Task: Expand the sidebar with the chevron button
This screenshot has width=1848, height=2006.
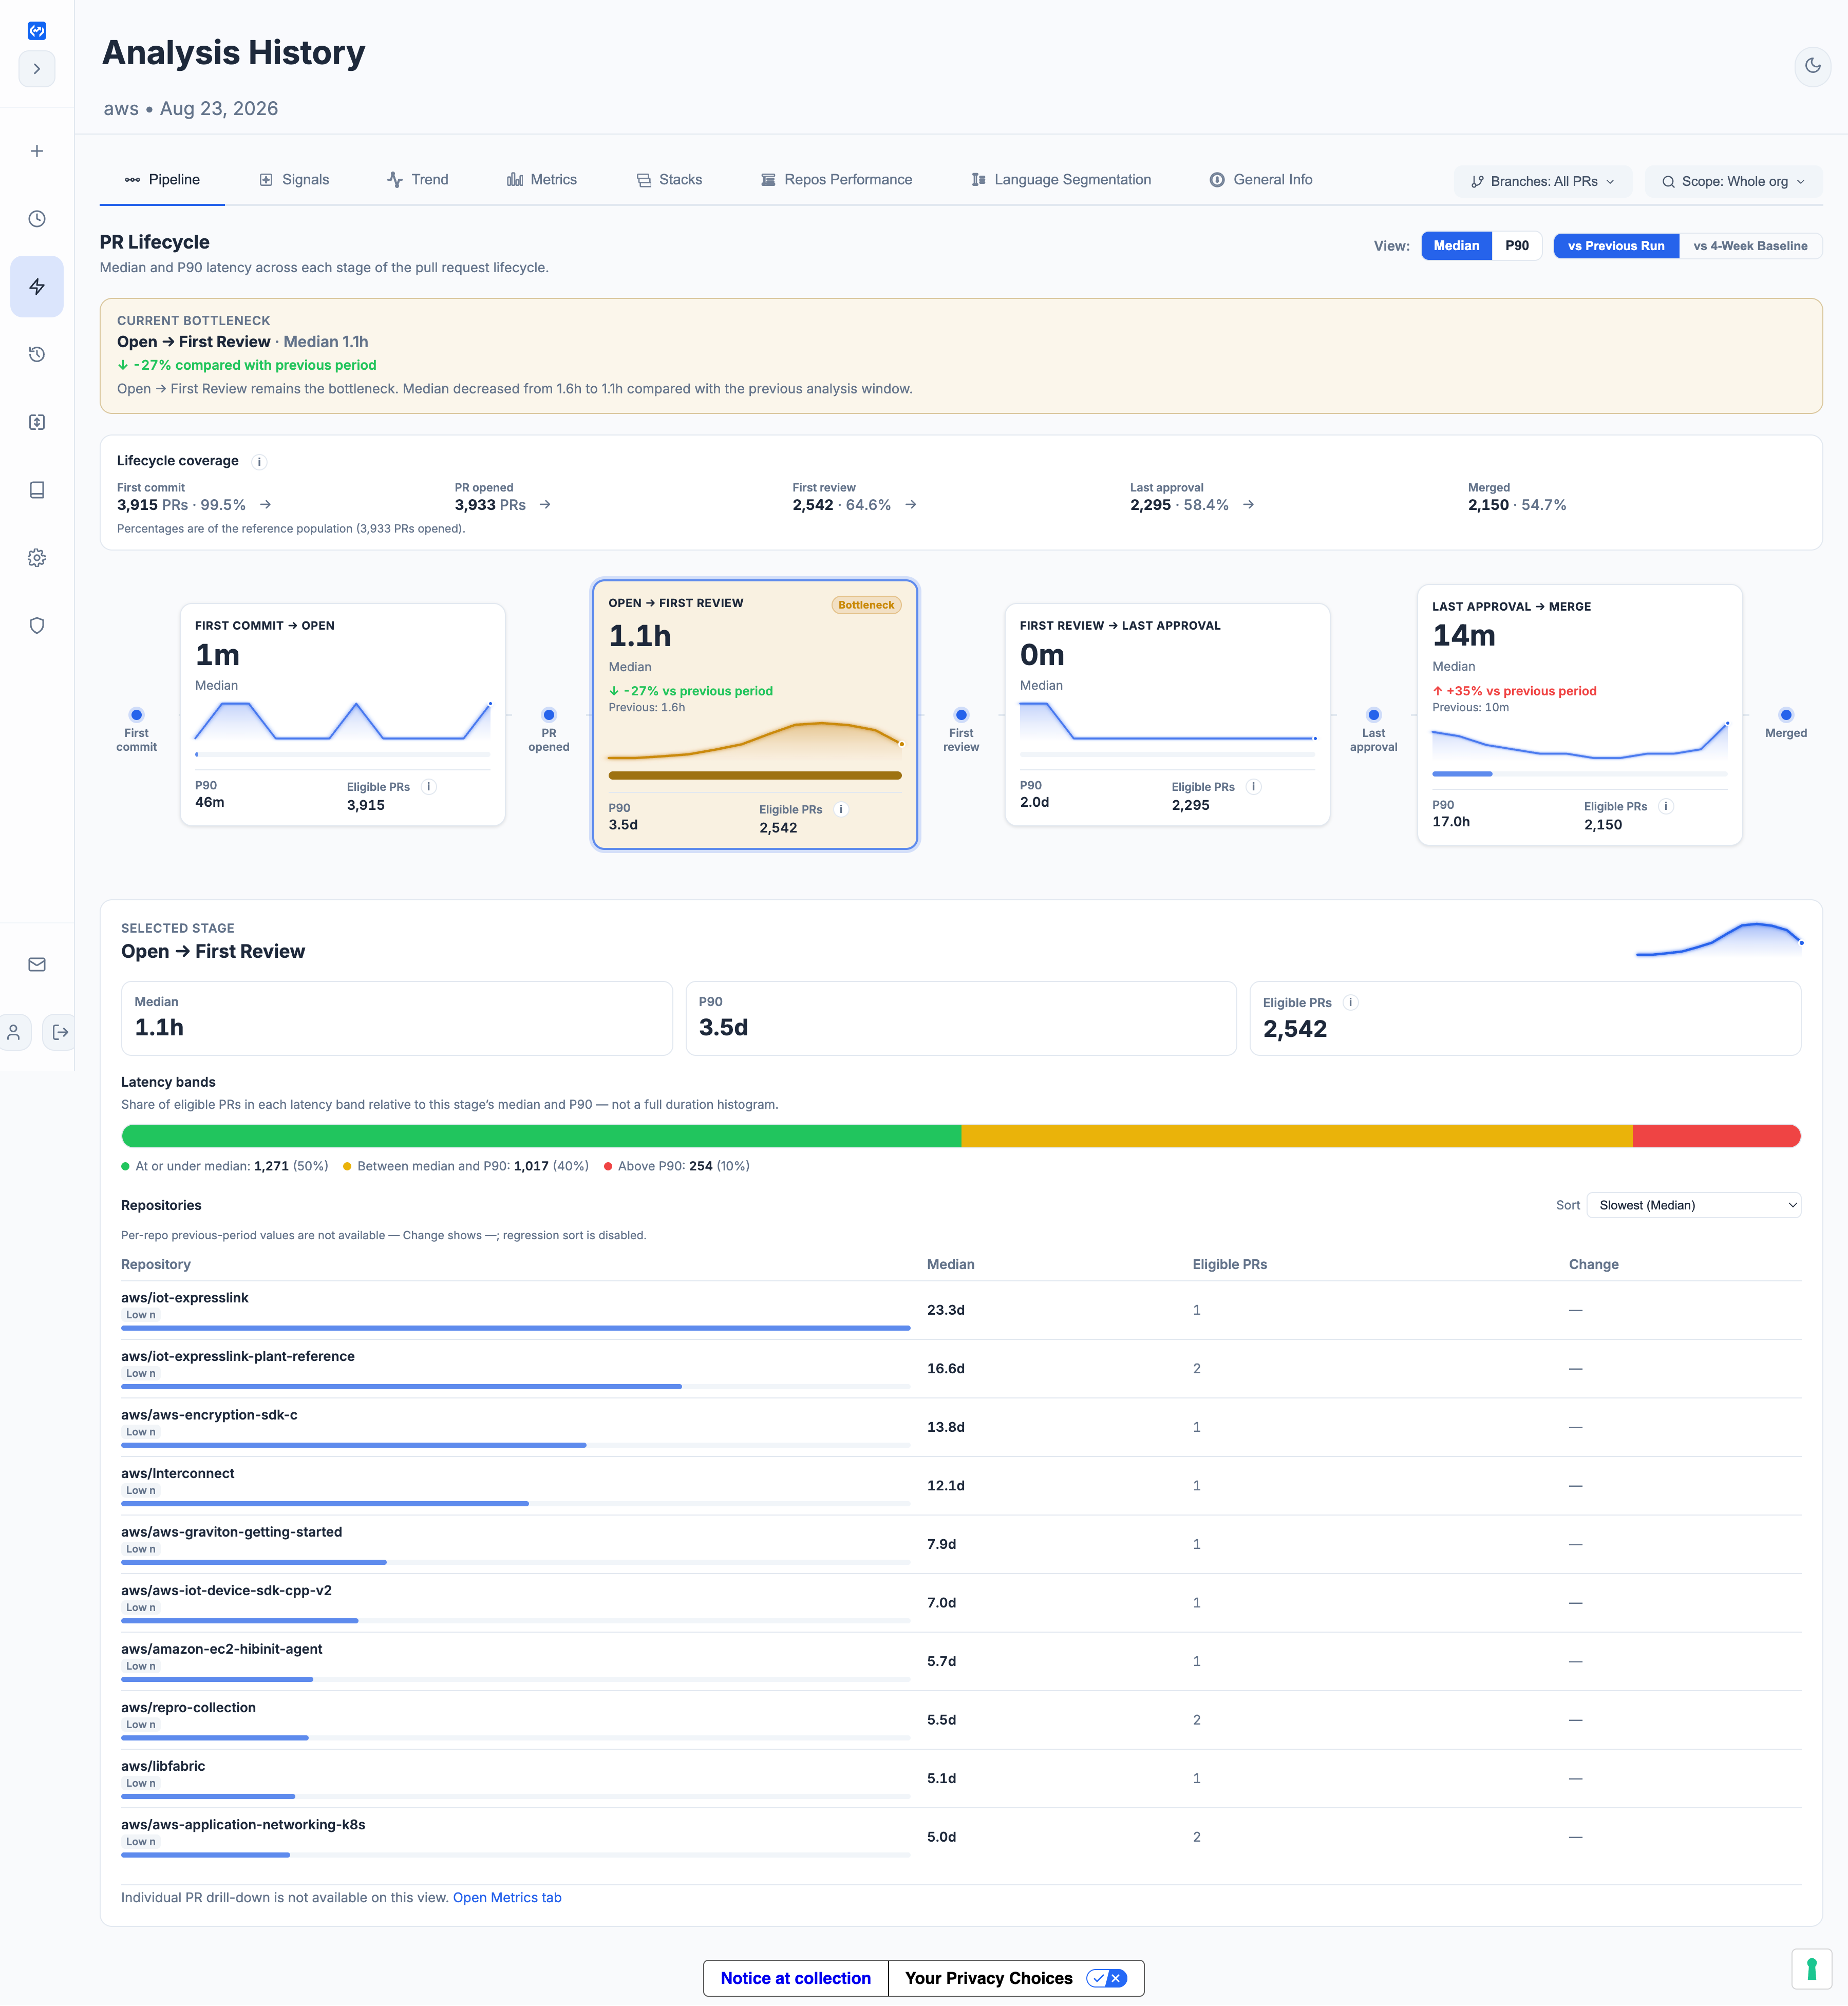Action: [37, 69]
